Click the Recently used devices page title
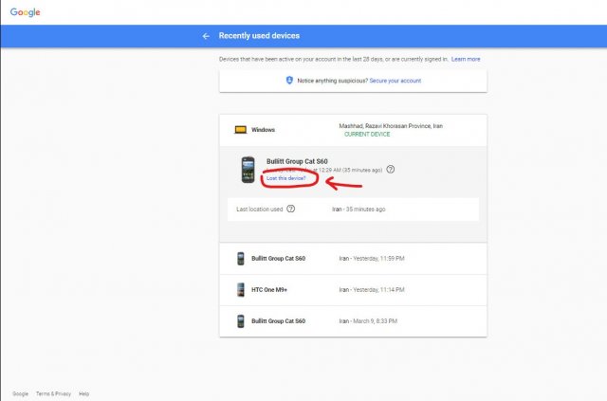 click(x=259, y=36)
